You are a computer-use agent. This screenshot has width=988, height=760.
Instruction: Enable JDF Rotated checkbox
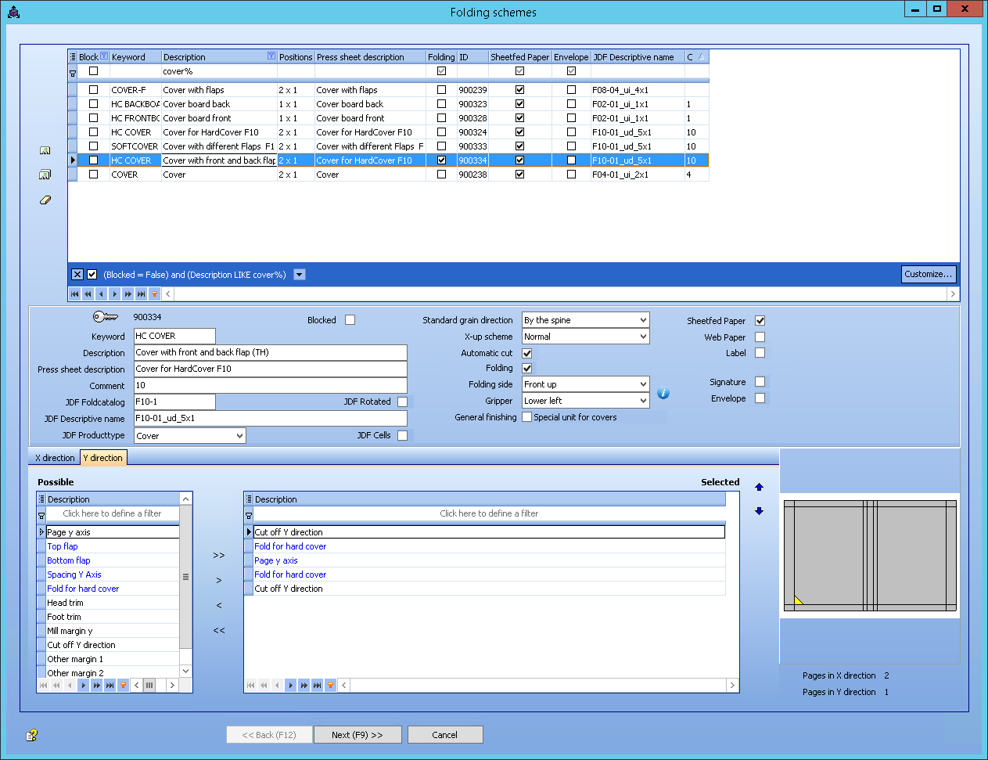[x=402, y=402]
